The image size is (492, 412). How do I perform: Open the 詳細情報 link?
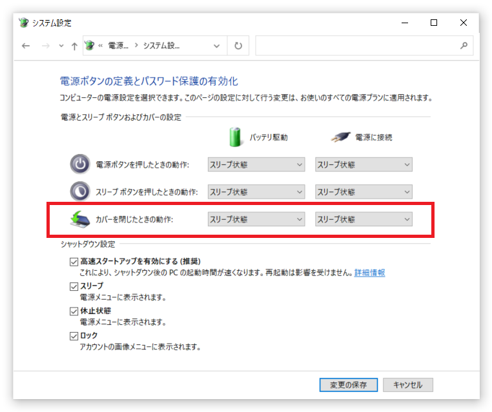[369, 273]
